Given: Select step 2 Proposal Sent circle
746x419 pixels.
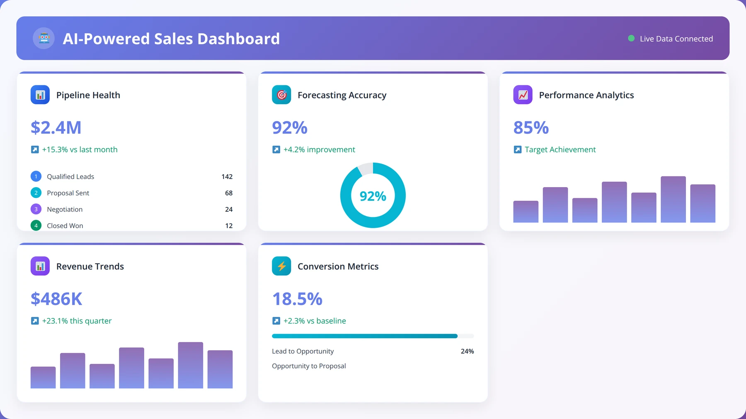Looking at the screenshot, I should pyautogui.click(x=36, y=193).
